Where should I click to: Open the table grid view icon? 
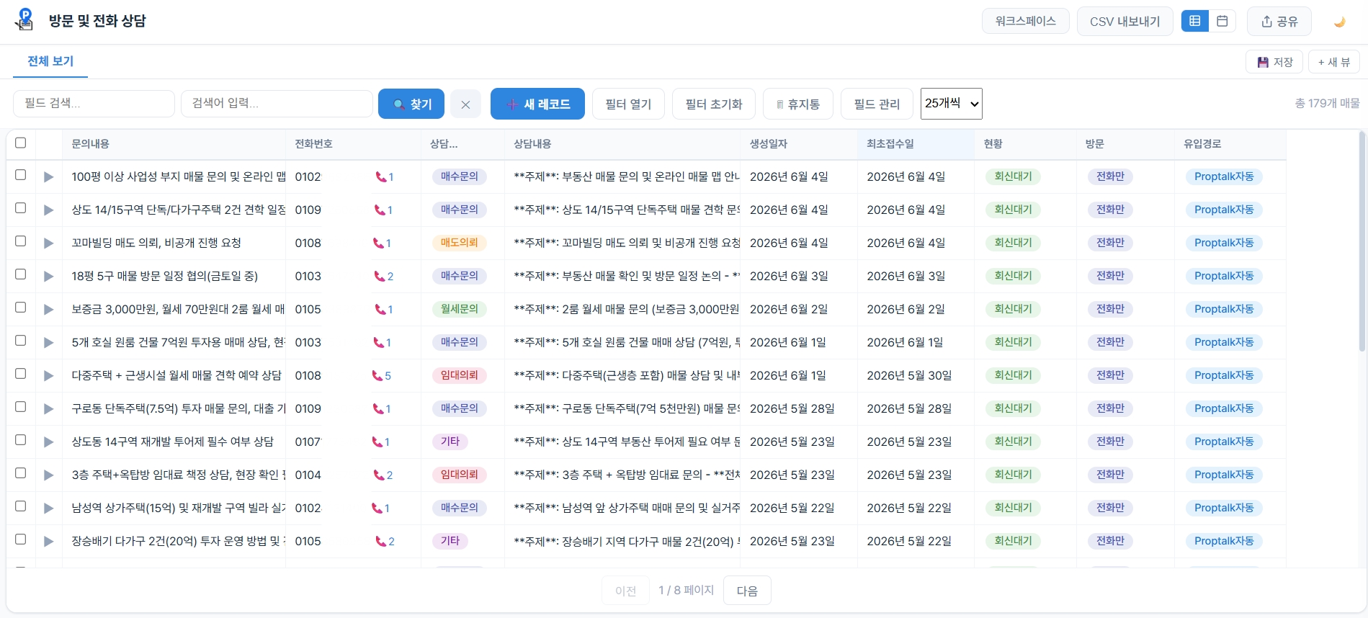pos(1194,21)
